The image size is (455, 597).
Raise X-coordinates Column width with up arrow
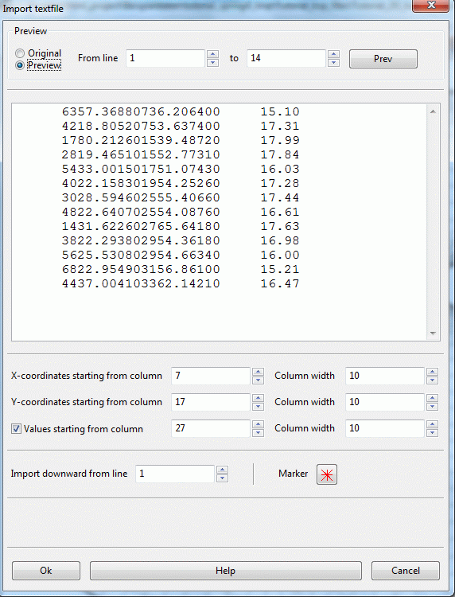click(x=432, y=372)
